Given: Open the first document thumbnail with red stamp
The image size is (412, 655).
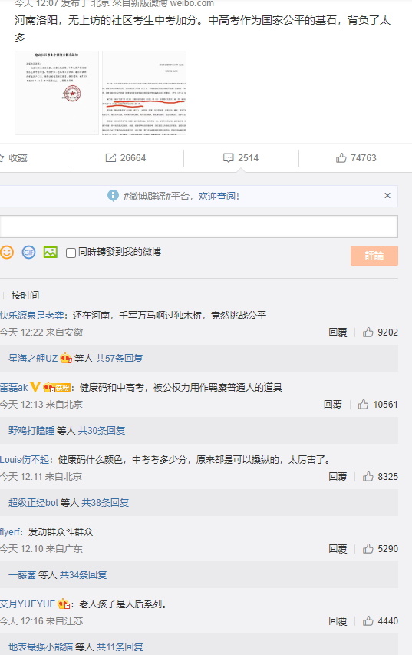Looking at the screenshot, I should point(57,93).
